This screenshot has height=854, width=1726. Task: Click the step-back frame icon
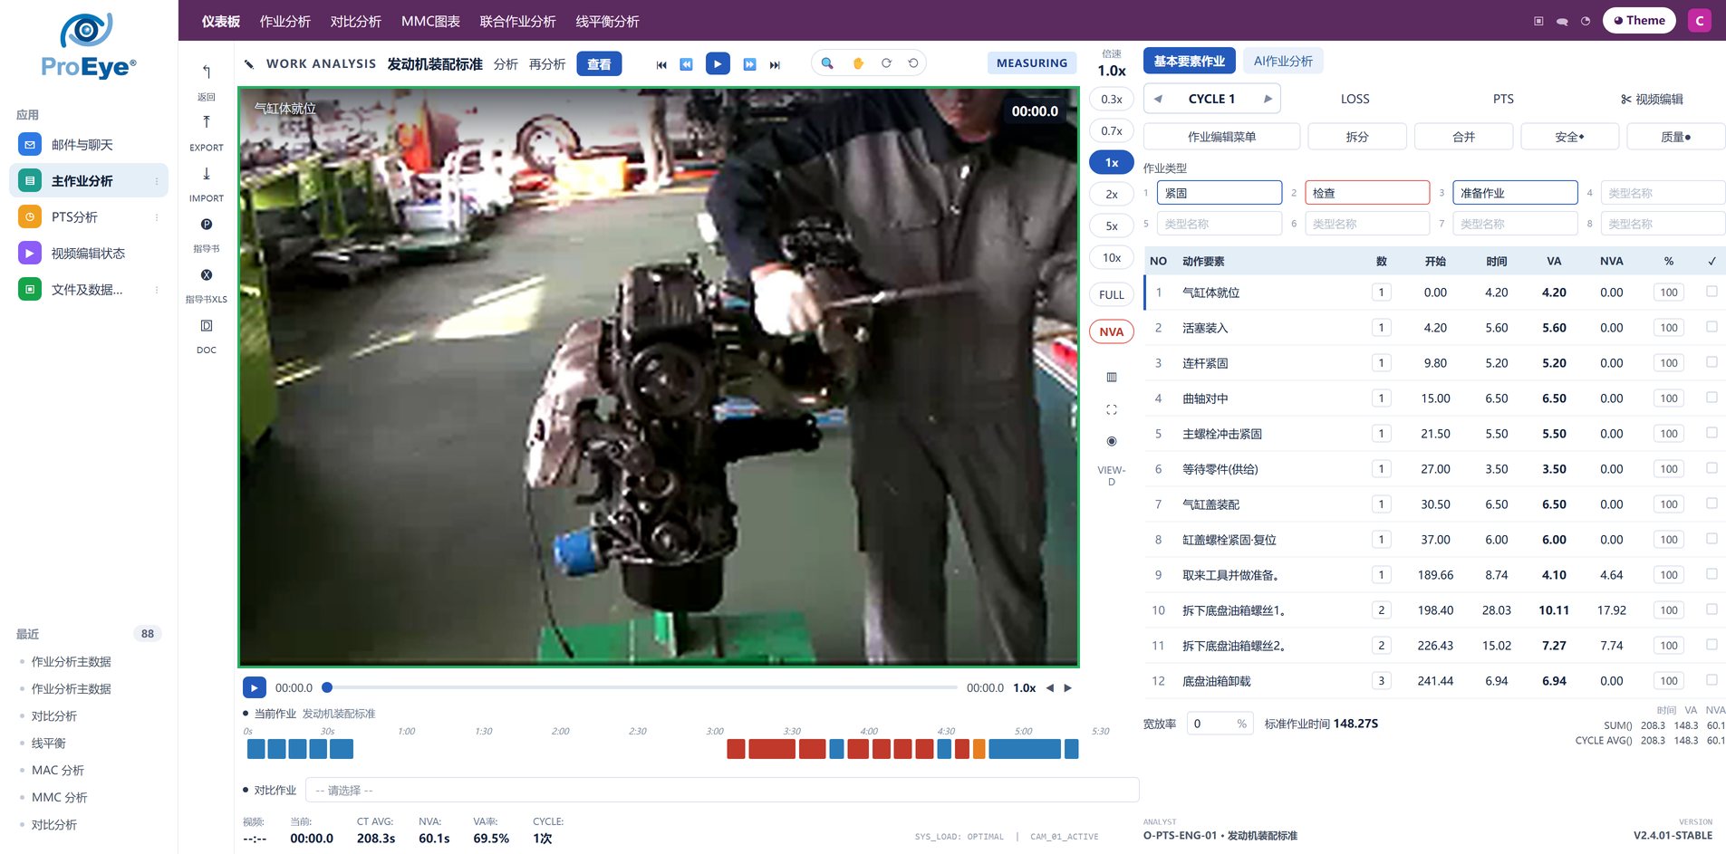click(x=686, y=64)
